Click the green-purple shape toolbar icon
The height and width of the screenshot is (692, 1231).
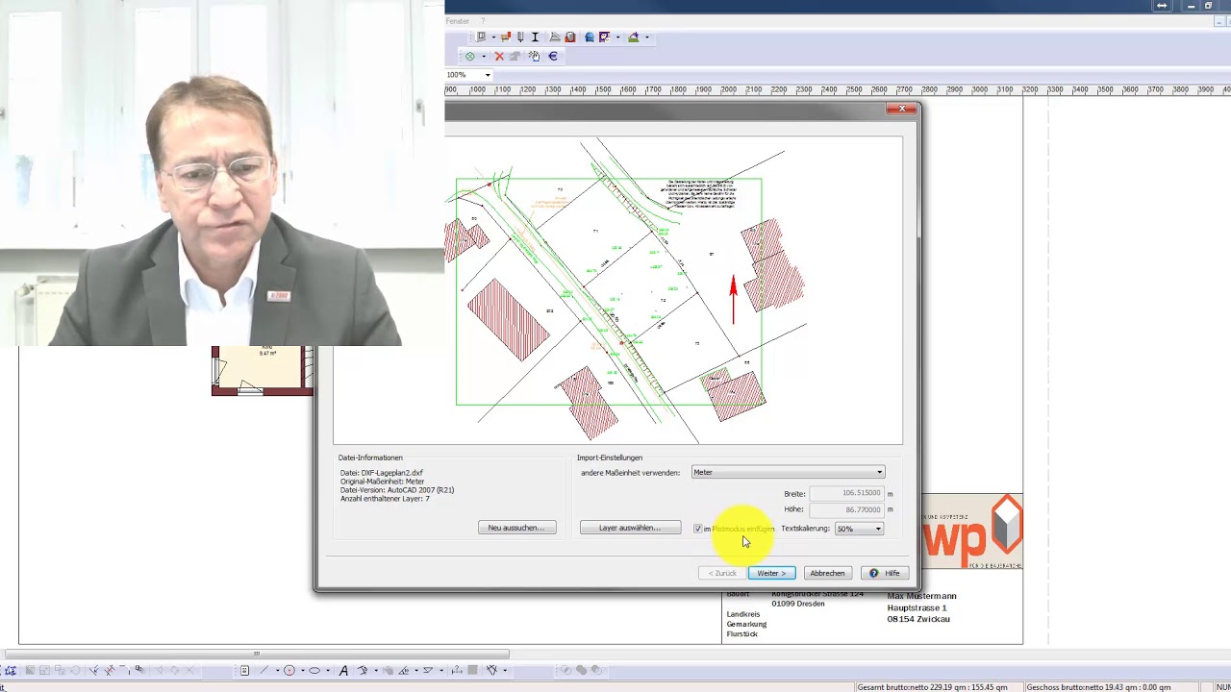(634, 37)
